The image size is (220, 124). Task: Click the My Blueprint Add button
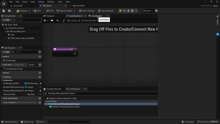(x=6, y=52)
